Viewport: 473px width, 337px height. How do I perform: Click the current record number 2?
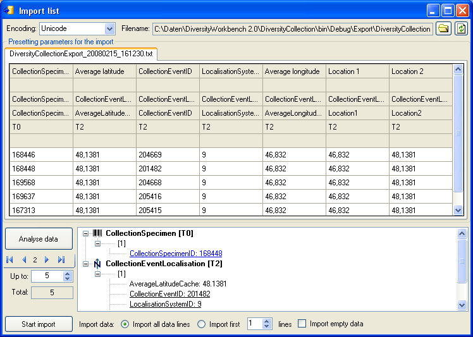(x=35, y=260)
